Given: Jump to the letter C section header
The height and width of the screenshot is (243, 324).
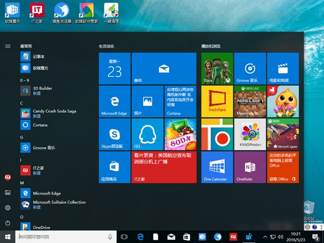Looking at the screenshot, I should coord(22,103).
